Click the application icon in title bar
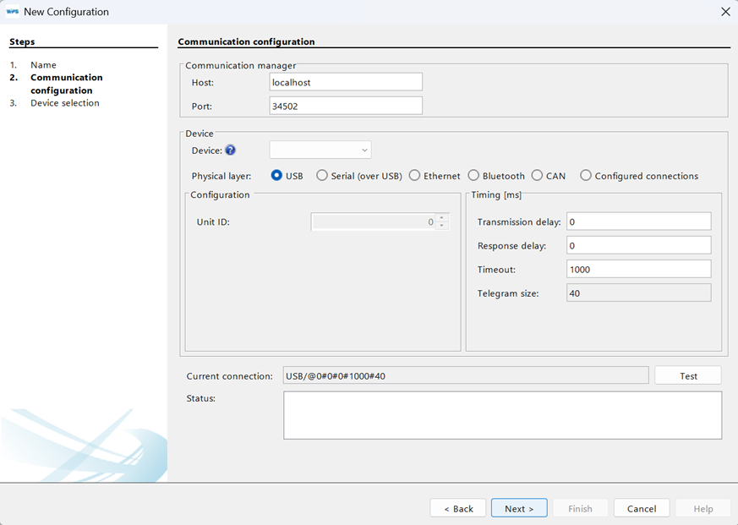 (13, 11)
